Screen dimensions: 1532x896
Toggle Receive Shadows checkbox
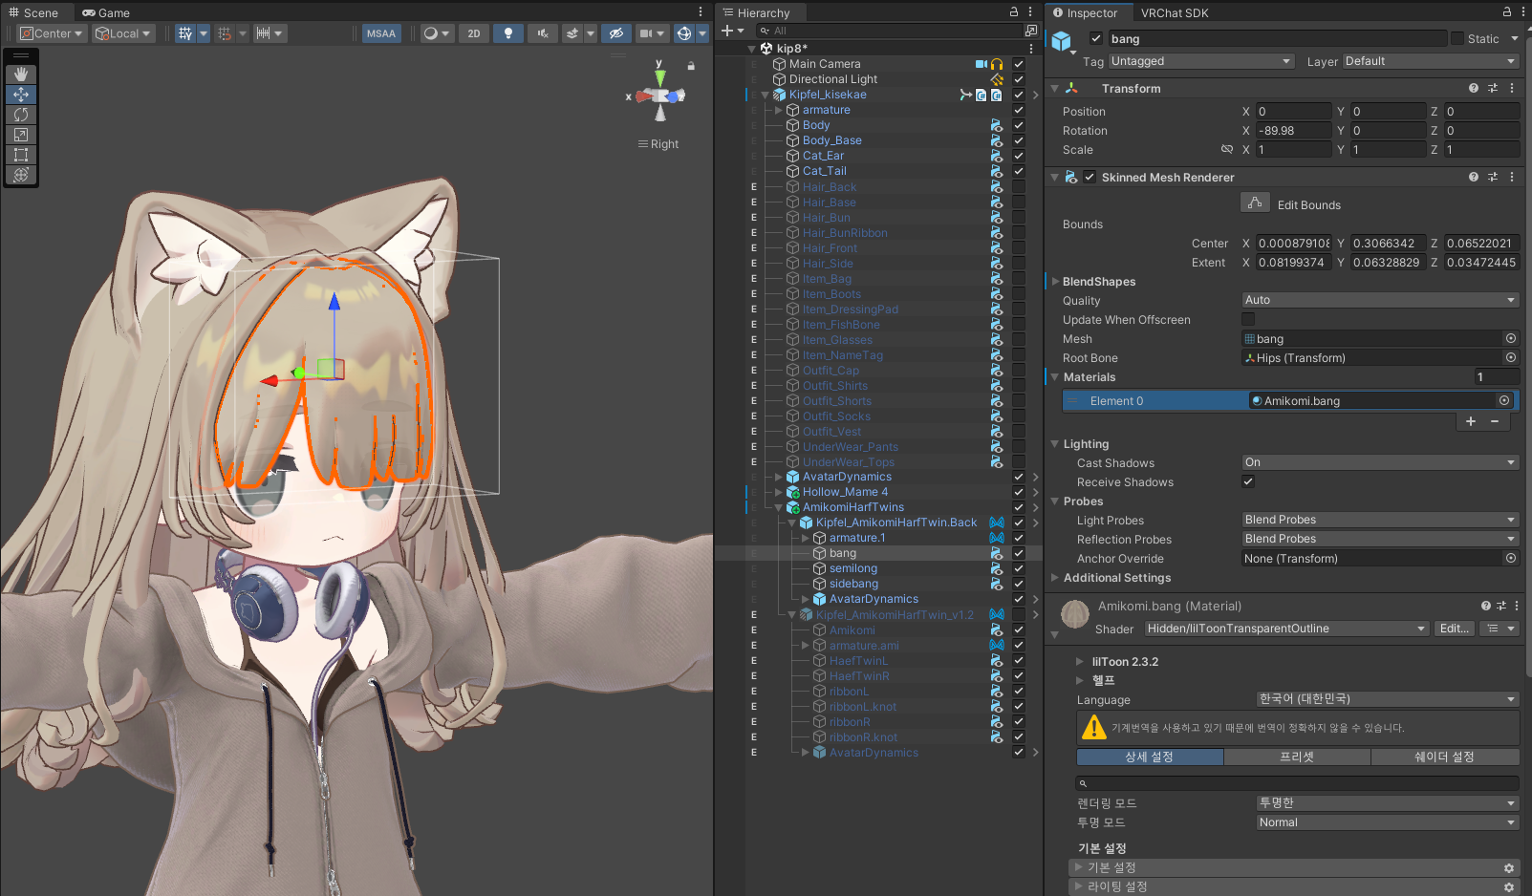tap(1248, 481)
